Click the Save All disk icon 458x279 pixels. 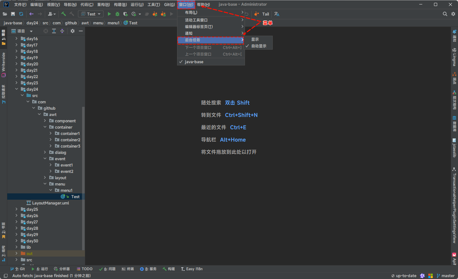tap(13, 14)
